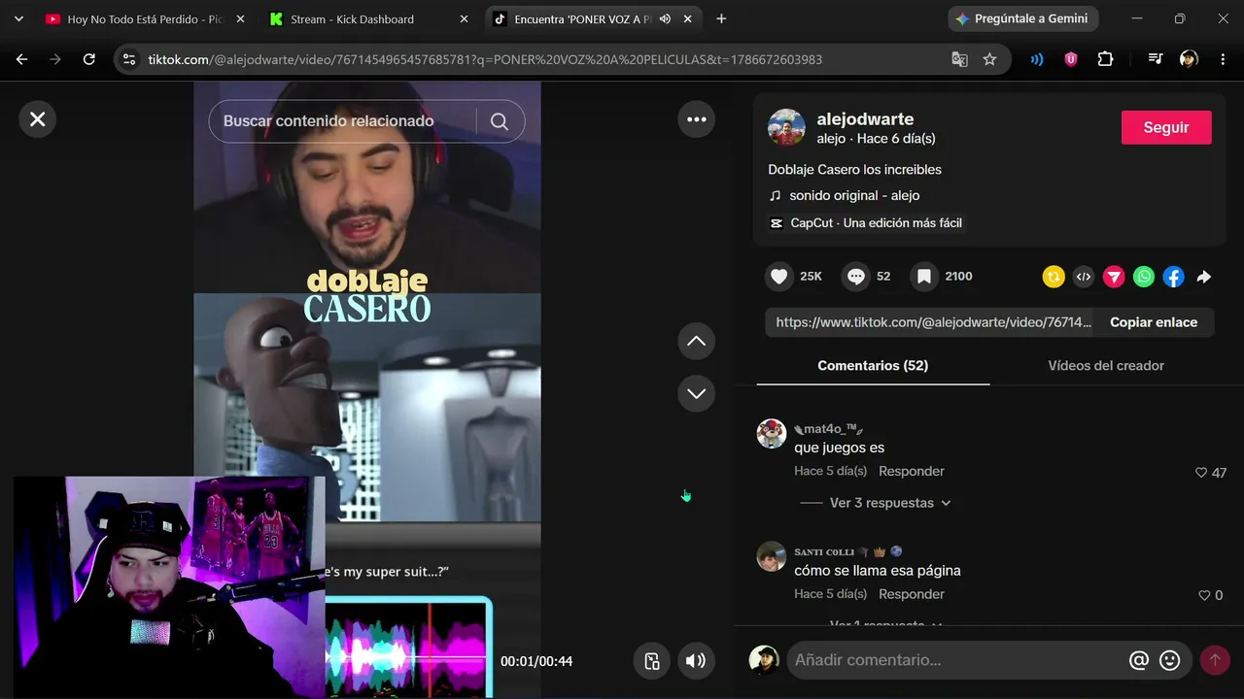Copy the video link with Copiar enlace

coord(1154,322)
